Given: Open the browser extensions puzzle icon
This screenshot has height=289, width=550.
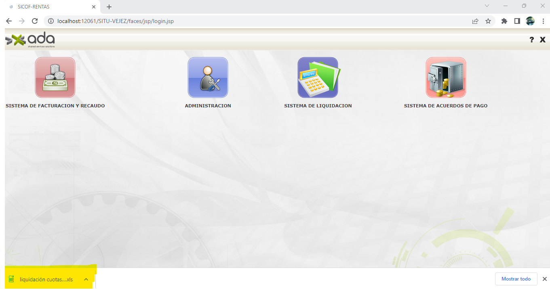Looking at the screenshot, I should (x=504, y=21).
